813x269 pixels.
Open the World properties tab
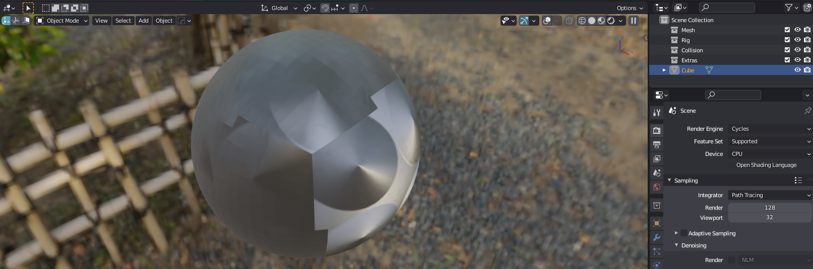pos(656,187)
